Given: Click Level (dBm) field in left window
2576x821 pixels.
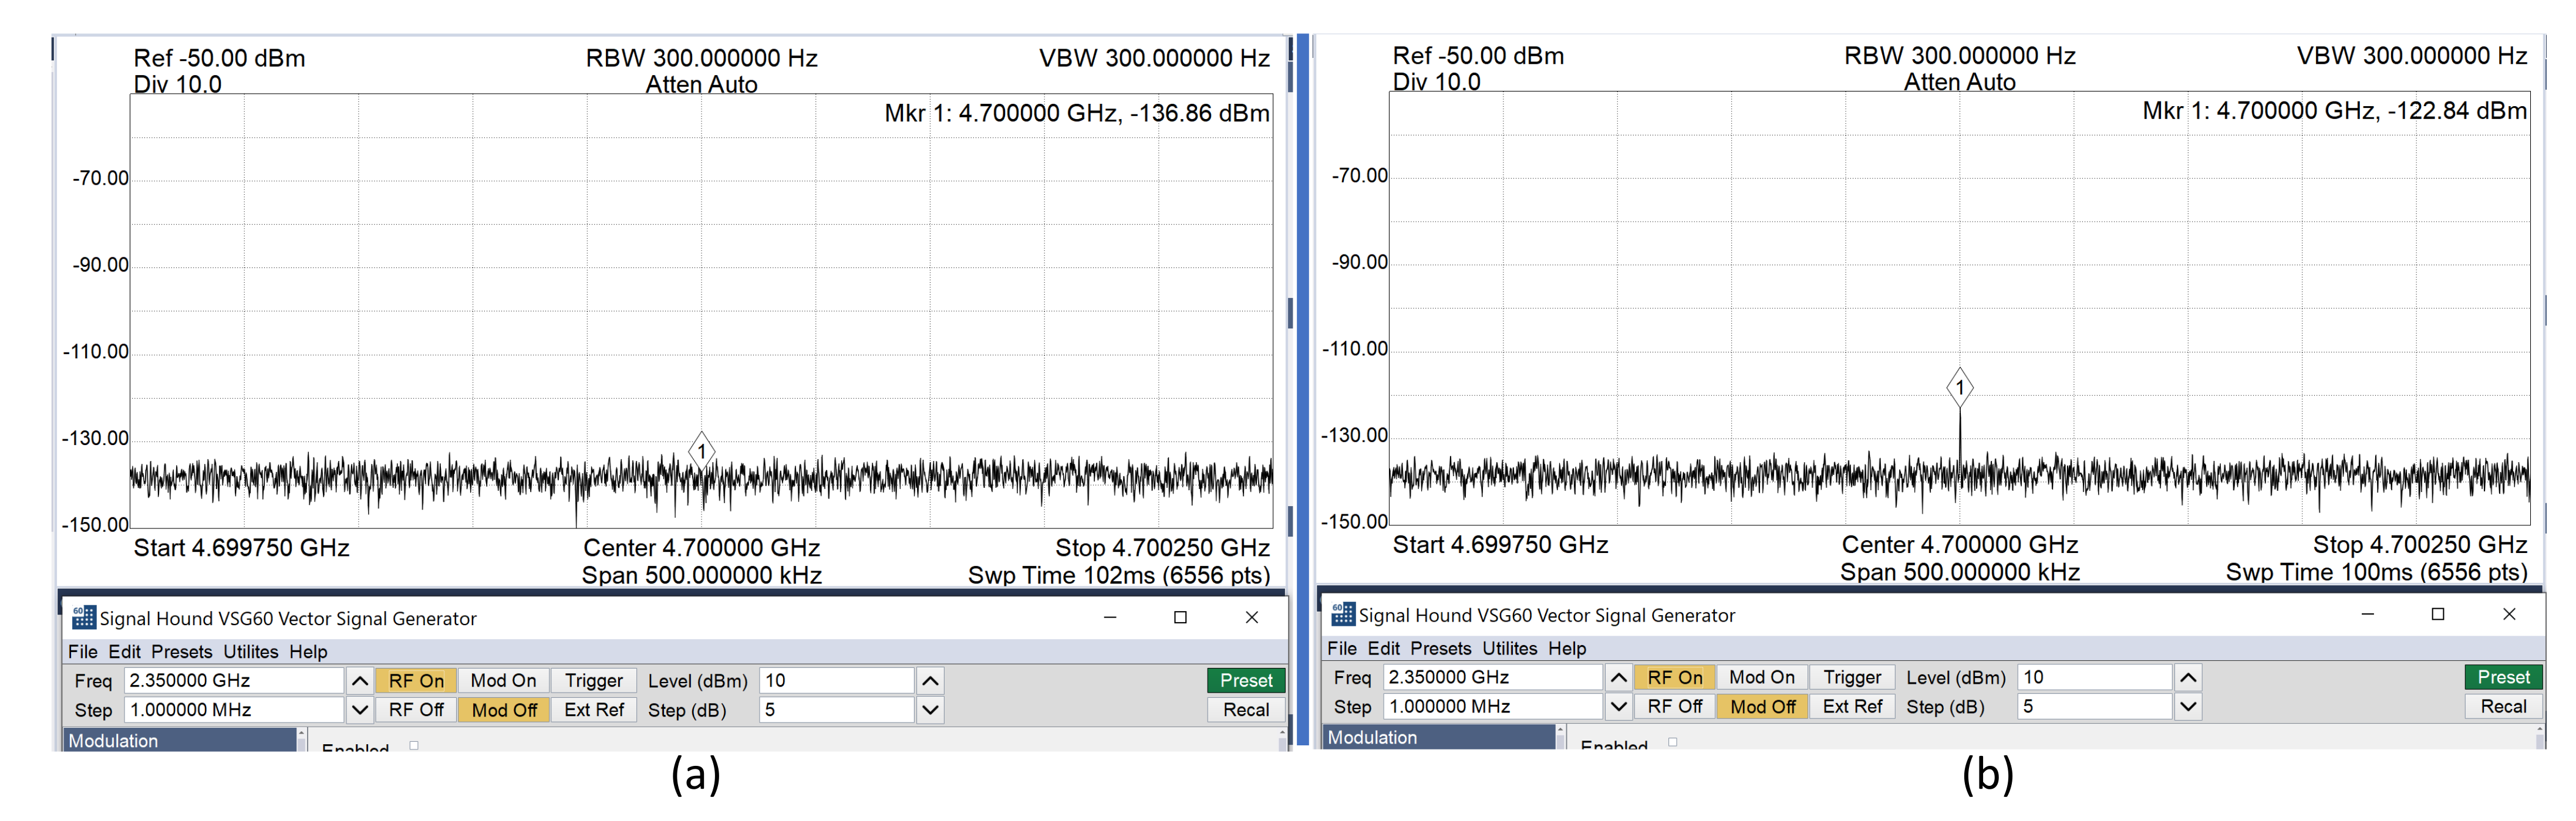Looking at the screenshot, I should pos(836,680).
